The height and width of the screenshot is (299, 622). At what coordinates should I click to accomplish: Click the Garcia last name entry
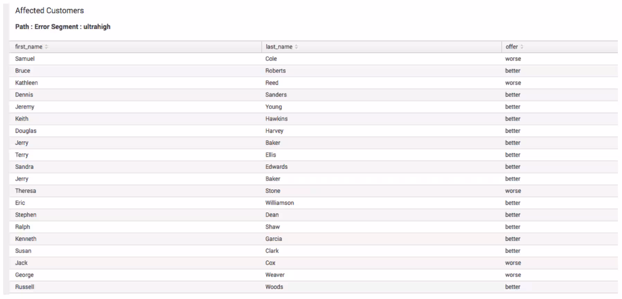274,239
